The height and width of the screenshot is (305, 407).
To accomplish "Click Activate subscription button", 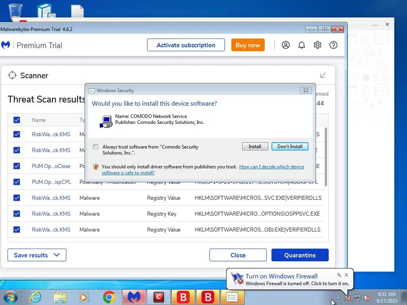I will click(186, 45).
